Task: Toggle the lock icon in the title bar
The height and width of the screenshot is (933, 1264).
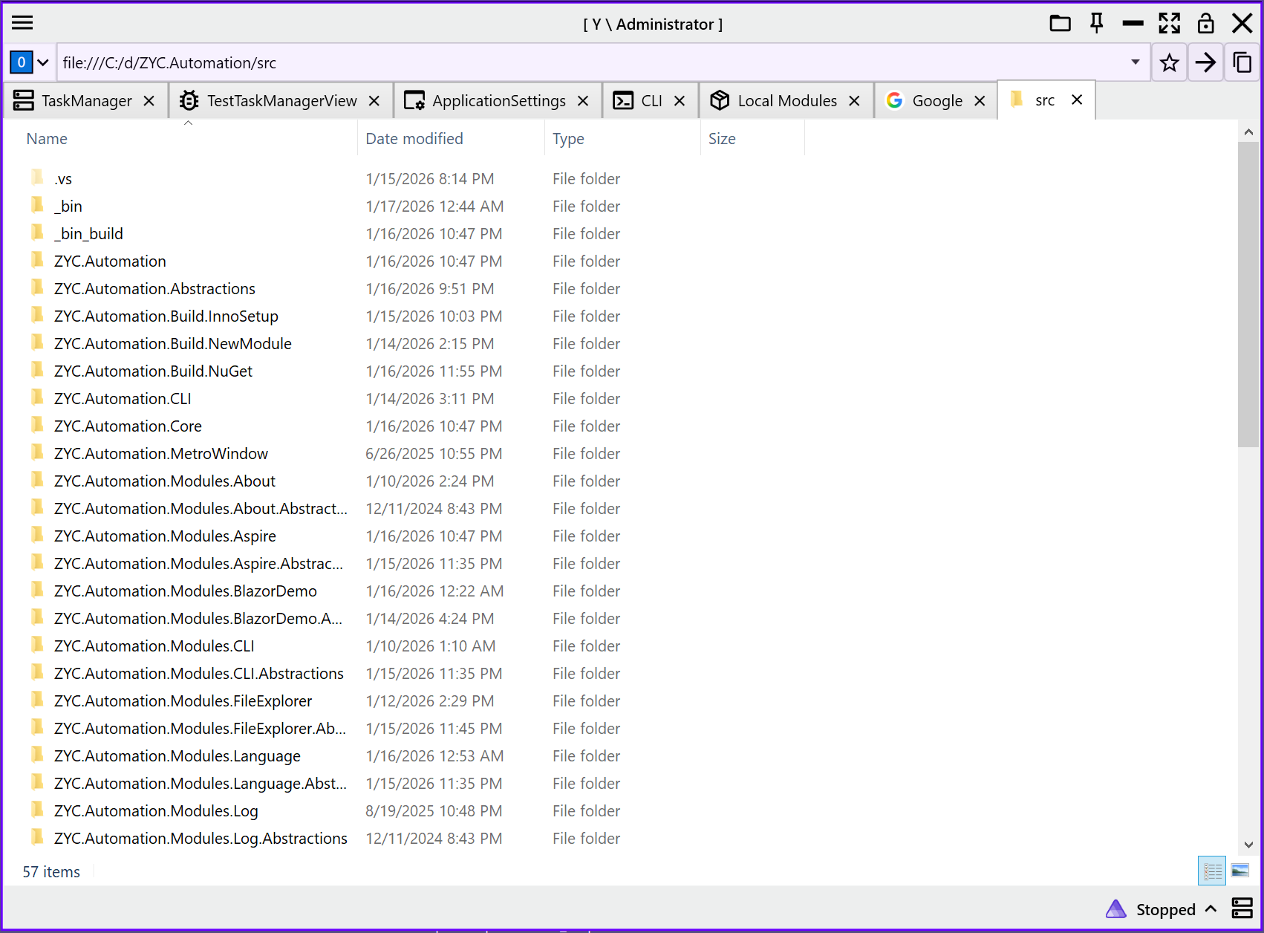Action: (1205, 23)
